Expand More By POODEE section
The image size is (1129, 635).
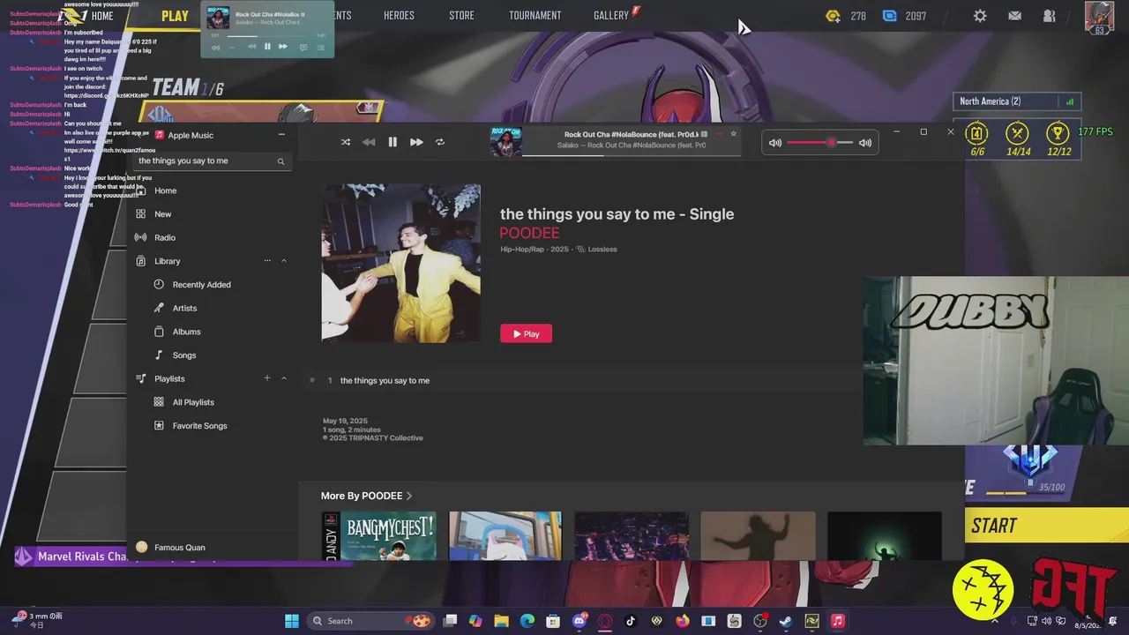point(366,496)
